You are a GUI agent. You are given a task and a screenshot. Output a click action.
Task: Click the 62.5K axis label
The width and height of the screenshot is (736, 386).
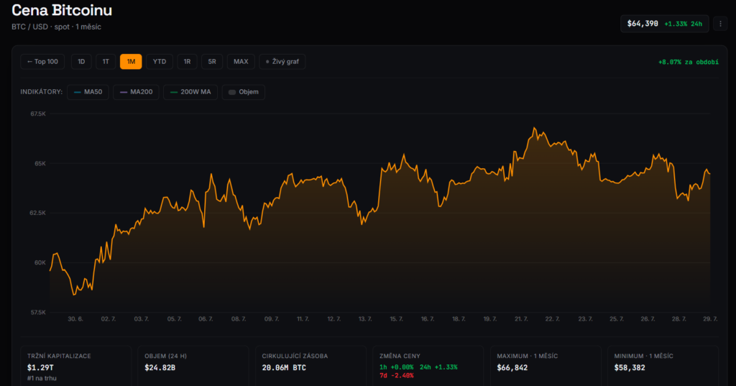[37, 213]
